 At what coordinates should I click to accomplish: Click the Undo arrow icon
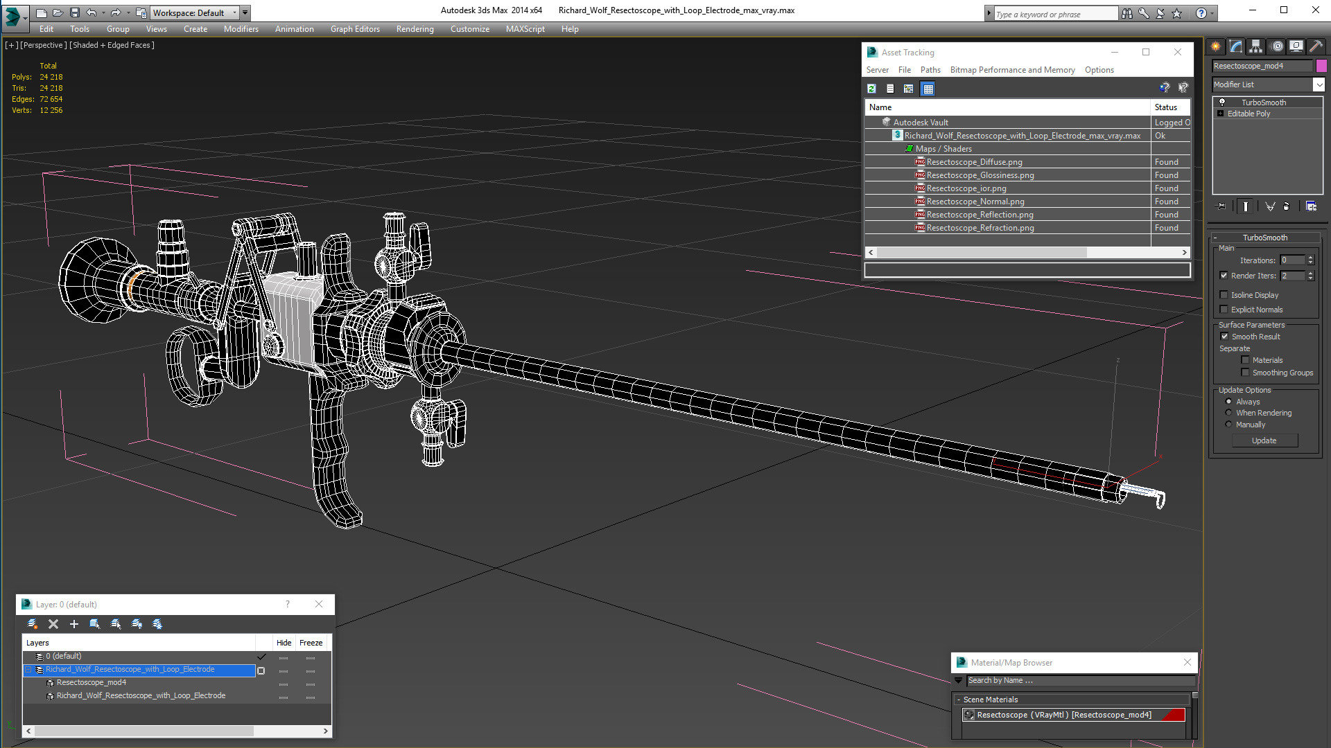click(x=92, y=12)
